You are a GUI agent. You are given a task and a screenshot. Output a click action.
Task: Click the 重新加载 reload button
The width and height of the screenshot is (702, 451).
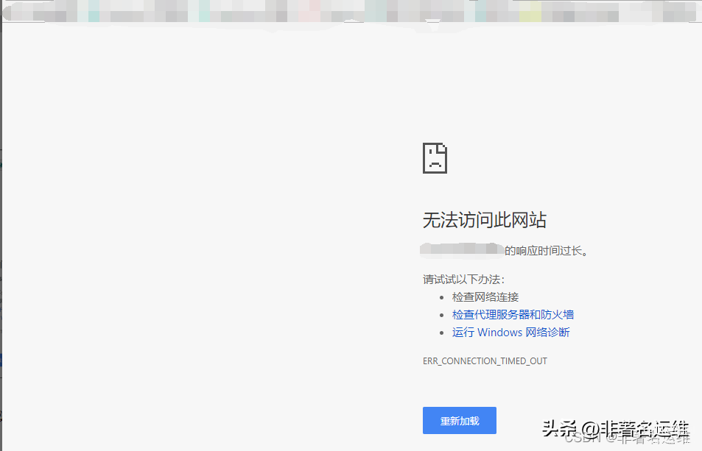(x=459, y=420)
